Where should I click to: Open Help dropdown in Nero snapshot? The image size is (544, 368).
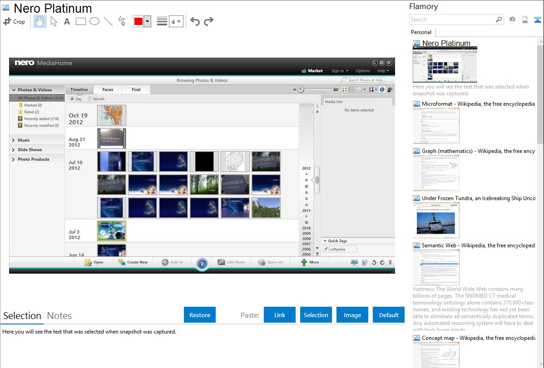tap(383, 71)
